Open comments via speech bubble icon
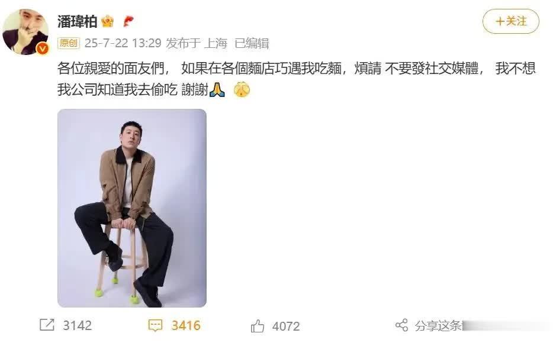553x346 pixels. tap(155, 325)
